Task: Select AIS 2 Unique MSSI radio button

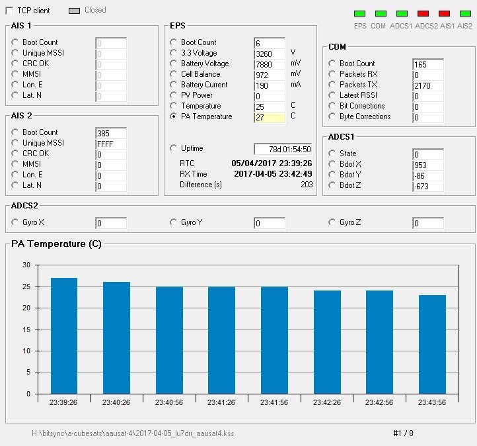Action: coord(15,143)
